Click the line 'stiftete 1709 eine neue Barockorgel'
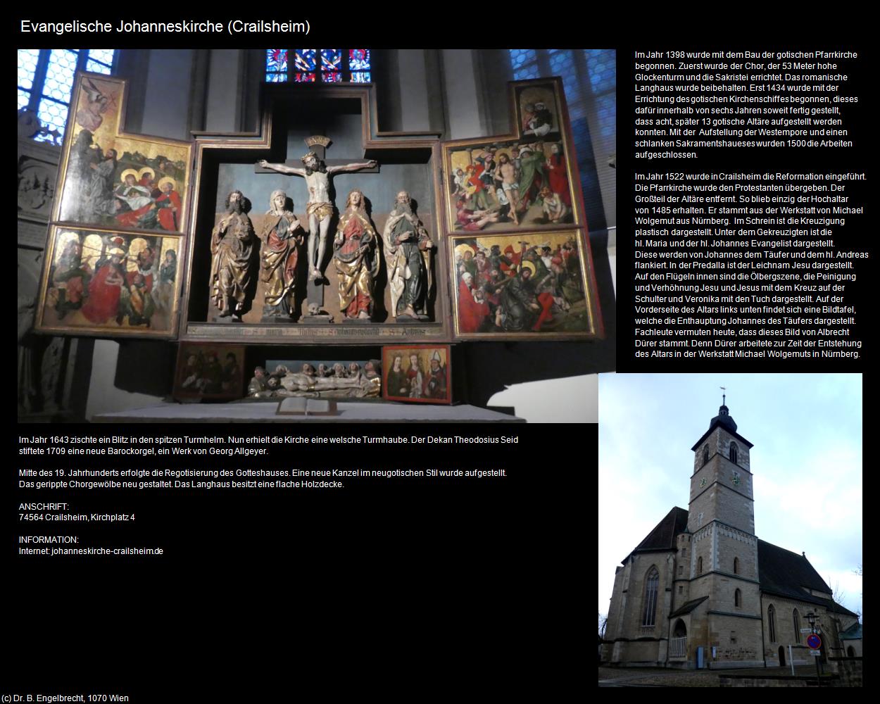 point(144,451)
